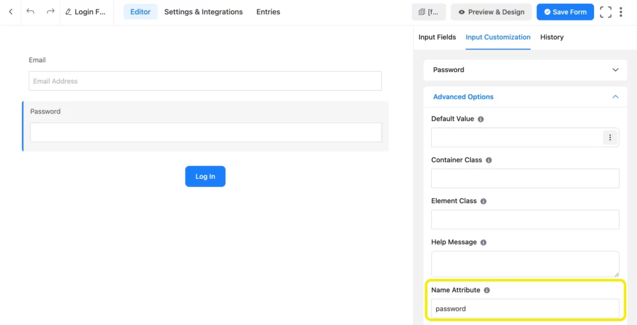
Task: Click the Element Class input field
Action: (x=525, y=219)
